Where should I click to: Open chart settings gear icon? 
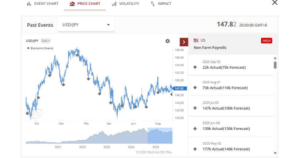tap(167, 41)
